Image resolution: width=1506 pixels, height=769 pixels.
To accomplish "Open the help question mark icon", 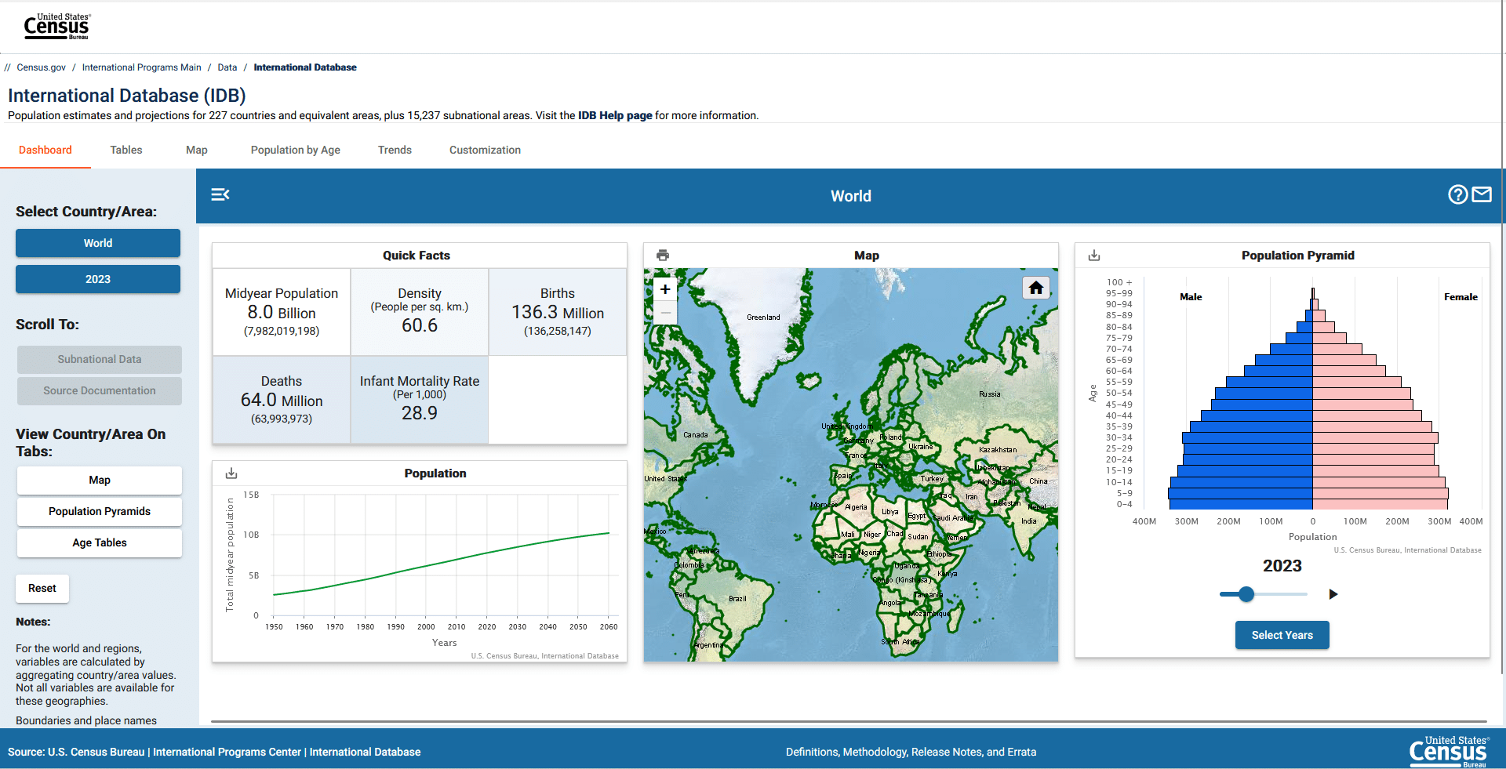I will click(x=1457, y=194).
